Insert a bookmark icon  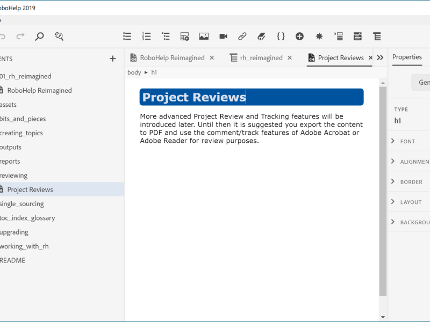[261, 36]
